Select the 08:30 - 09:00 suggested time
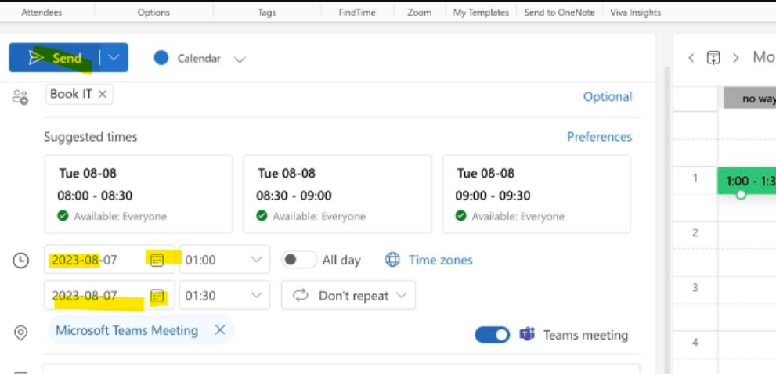Screen dimensions: 776x374 pos(337,193)
